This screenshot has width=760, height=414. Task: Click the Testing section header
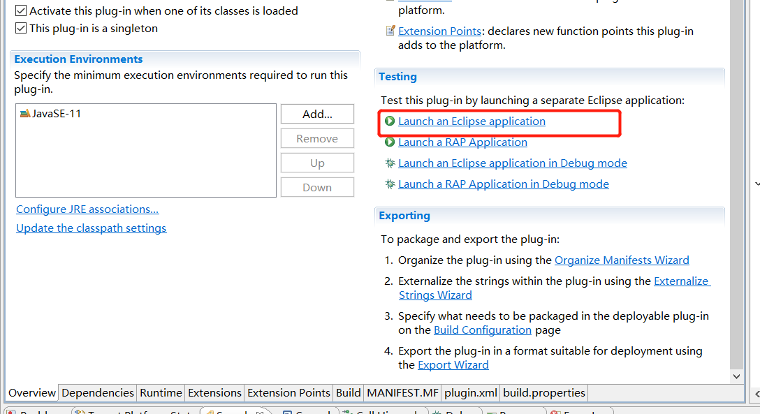[x=397, y=77]
